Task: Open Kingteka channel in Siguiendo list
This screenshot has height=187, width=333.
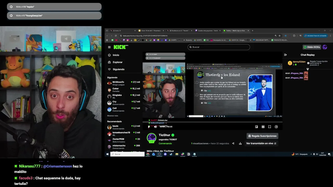Action: pyautogui.click(x=124, y=96)
